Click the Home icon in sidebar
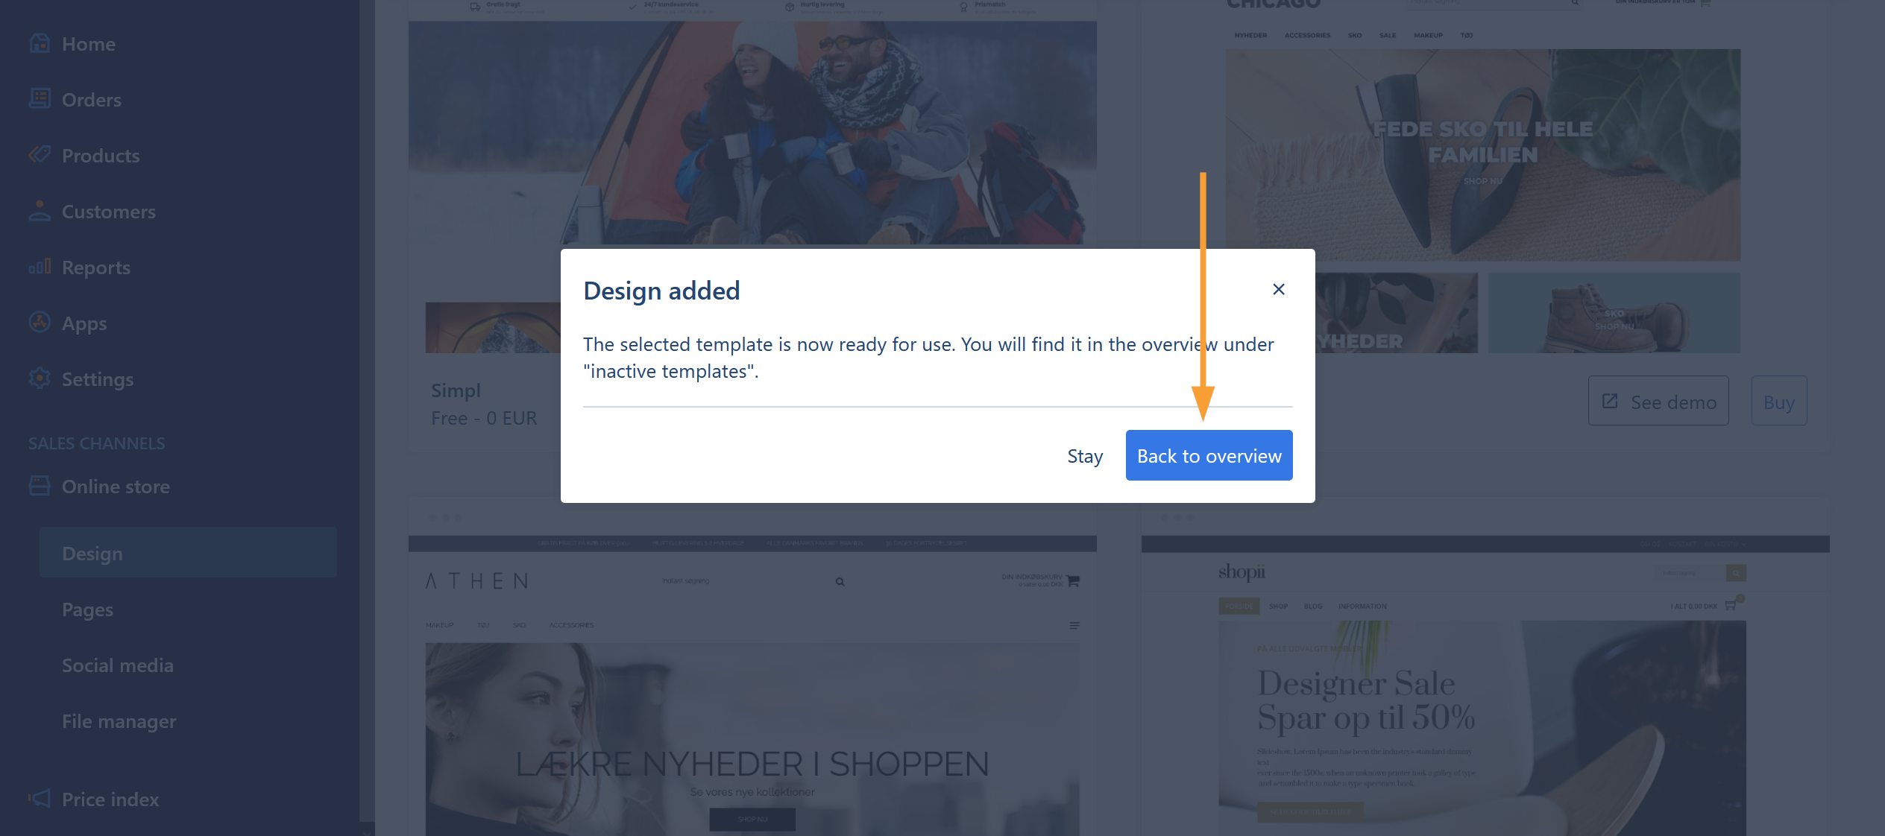This screenshot has height=836, width=1885. pos(40,43)
